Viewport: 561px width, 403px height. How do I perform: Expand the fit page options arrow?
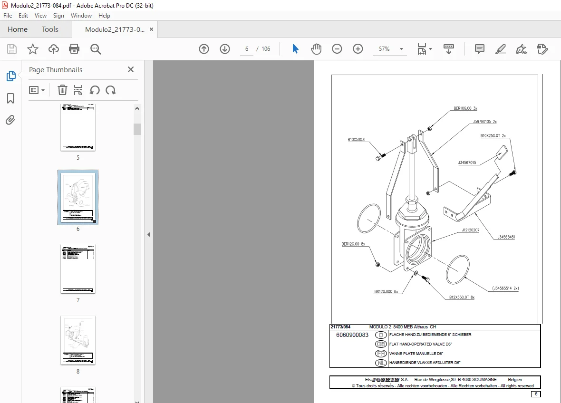coord(430,49)
